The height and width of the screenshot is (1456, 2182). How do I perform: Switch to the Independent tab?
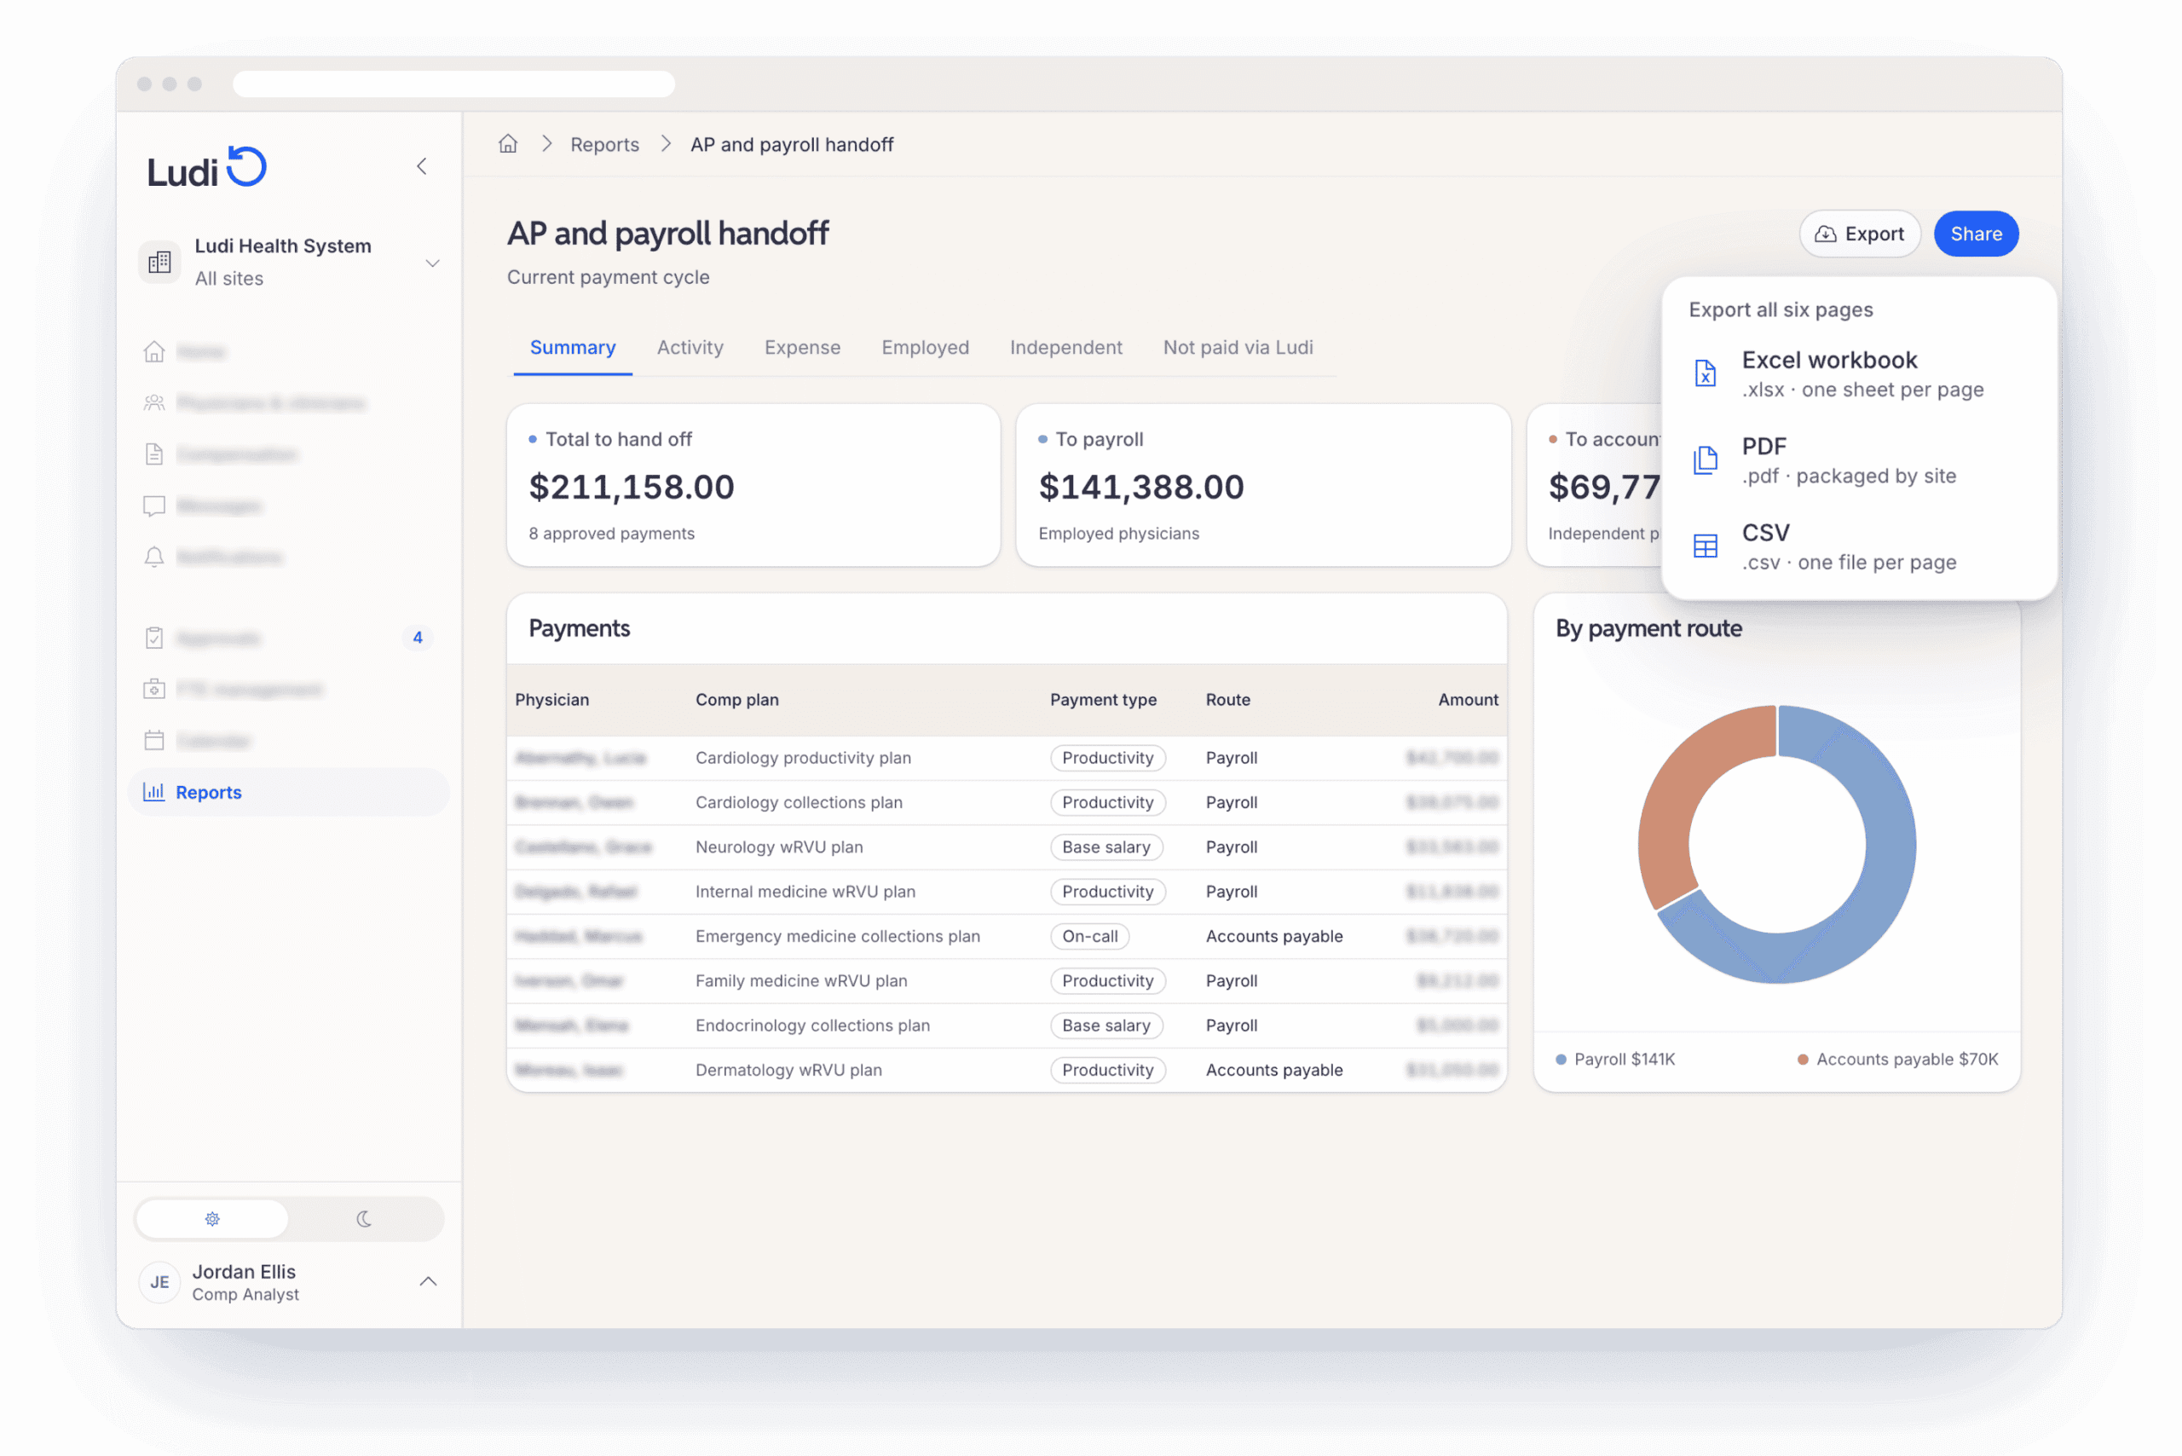click(1066, 347)
